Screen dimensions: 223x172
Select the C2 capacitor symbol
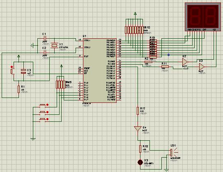45,53
